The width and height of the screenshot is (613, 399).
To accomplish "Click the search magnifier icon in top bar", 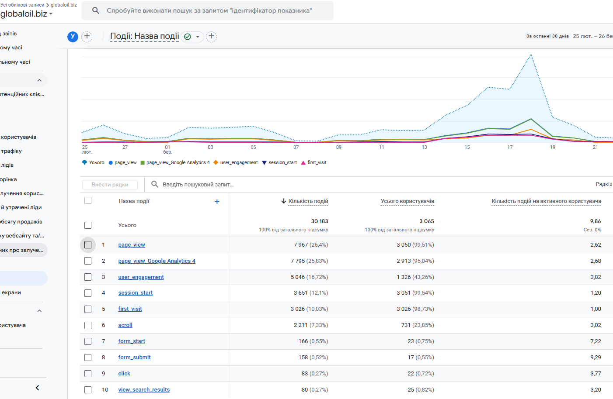I will pos(96,10).
